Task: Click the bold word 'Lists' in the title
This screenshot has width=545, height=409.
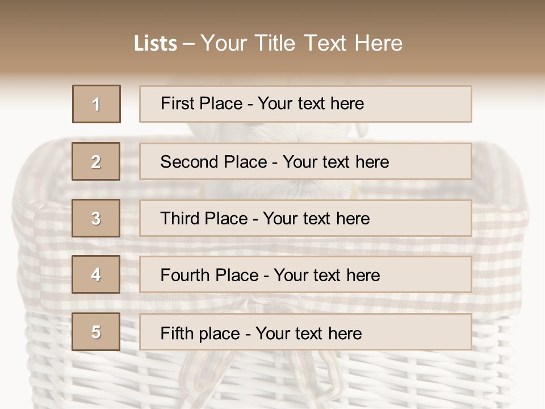Action: tap(156, 44)
